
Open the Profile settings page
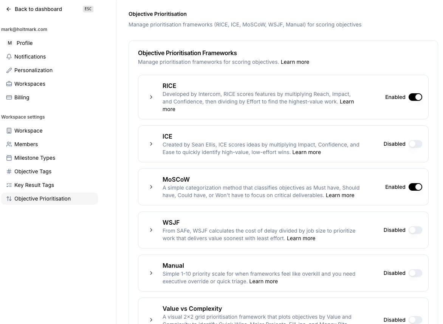[25, 43]
